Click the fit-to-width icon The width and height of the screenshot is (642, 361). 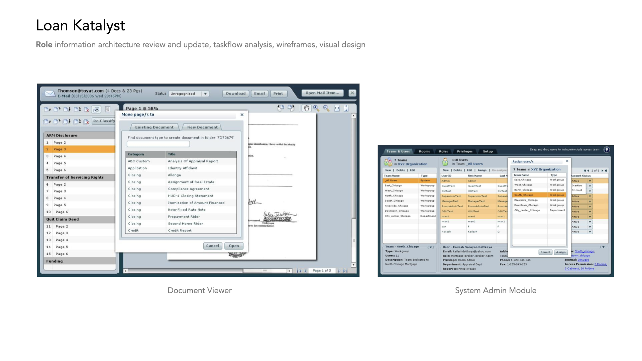tap(337, 108)
